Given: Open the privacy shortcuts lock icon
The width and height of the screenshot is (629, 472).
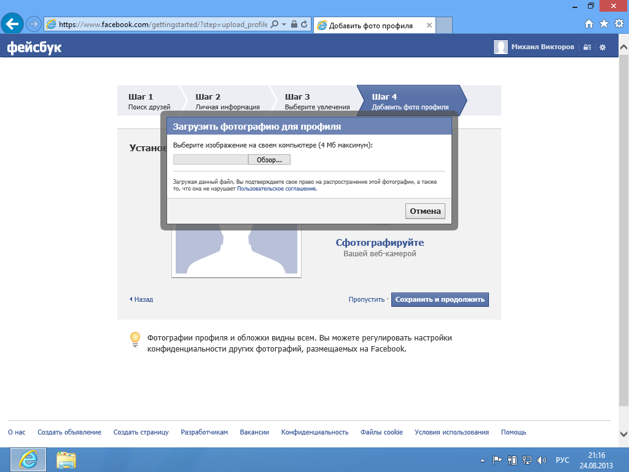Looking at the screenshot, I should pyautogui.click(x=587, y=47).
